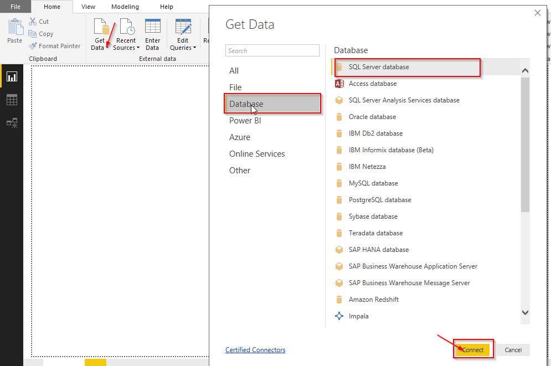Select SAP Business Warehouse Message Server

pos(409,283)
